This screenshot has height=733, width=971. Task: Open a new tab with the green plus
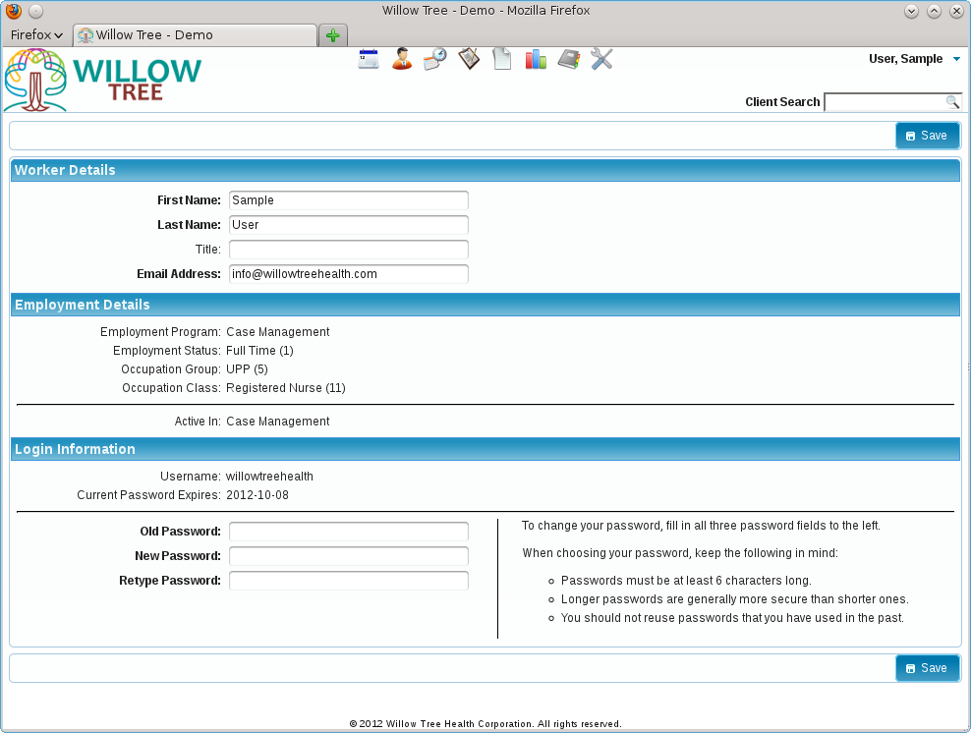tap(333, 35)
